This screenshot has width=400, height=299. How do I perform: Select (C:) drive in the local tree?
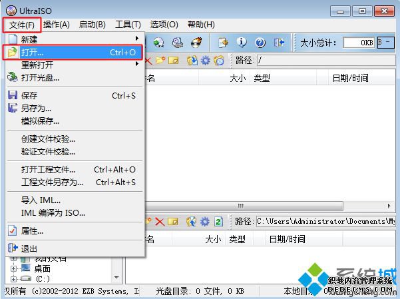point(43,279)
